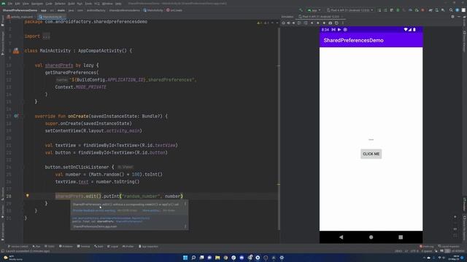467x262 pixels.
Task: Tap the emulator Recents square button
Action: click(x=401, y=237)
